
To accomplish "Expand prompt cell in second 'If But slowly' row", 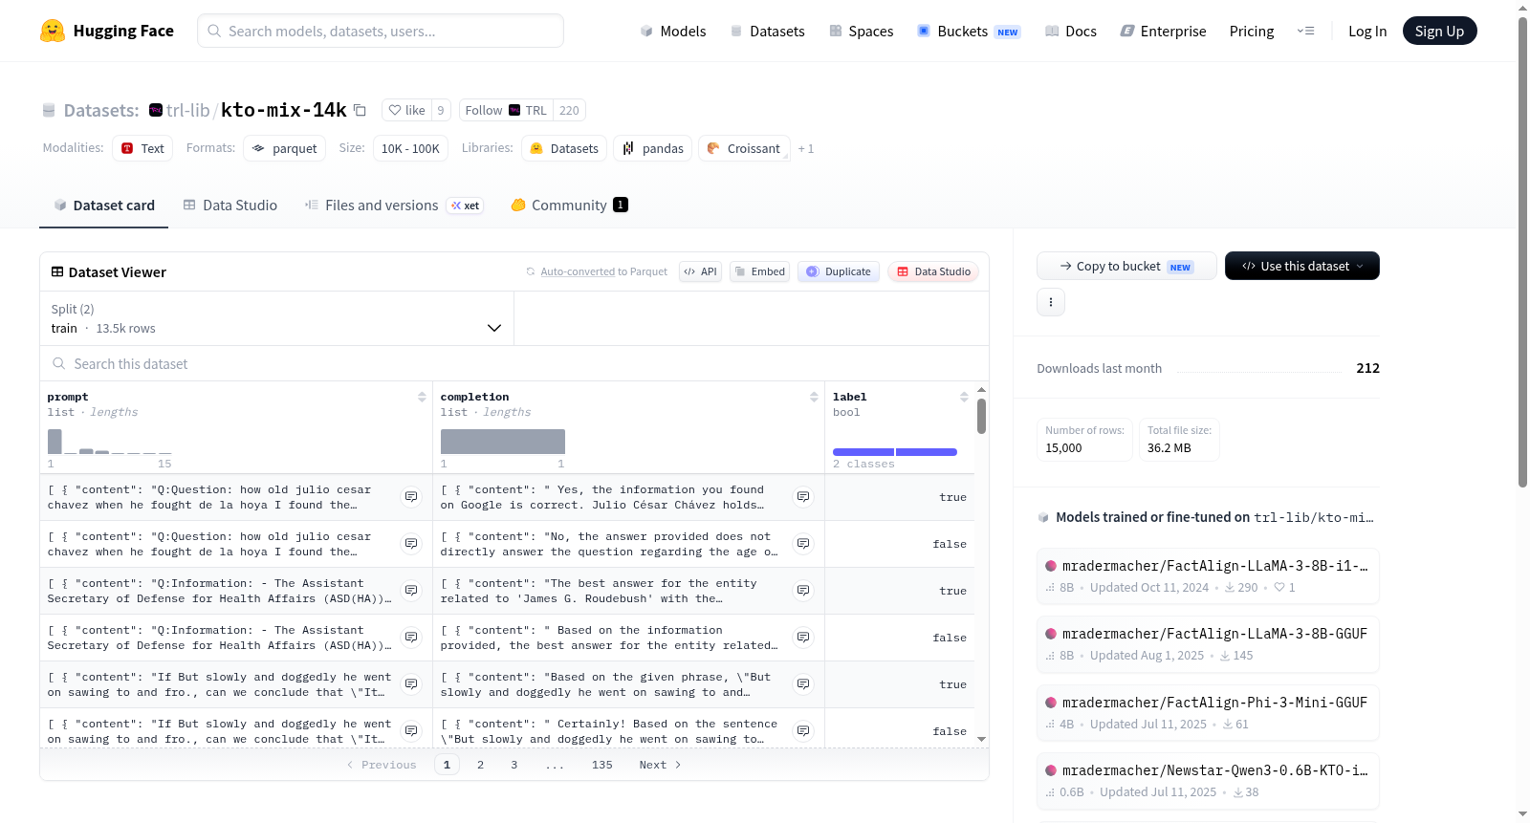I will pos(411,731).
